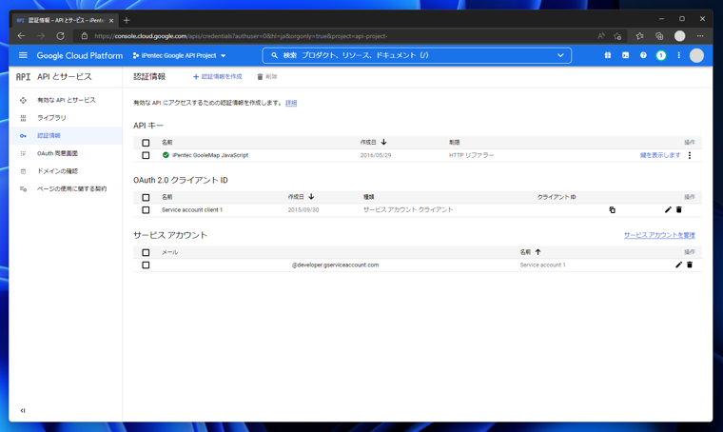This screenshot has width=723, height=432.
Task: Check the Service account client 1 checkbox
Action: tap(146, 209)
